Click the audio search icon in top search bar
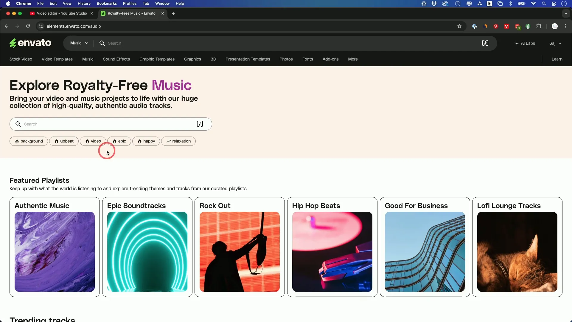Image resolution: width=572 pixels, height=322 pixels. 485,43
